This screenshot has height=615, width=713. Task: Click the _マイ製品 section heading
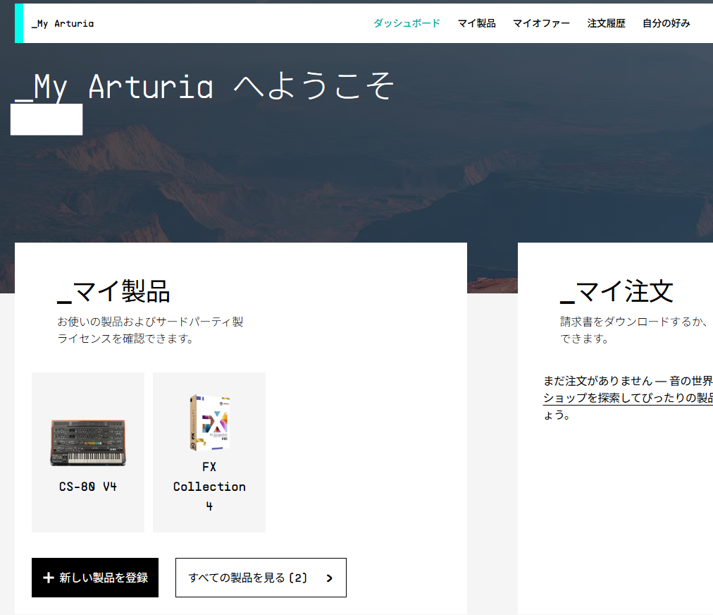tap(113, 292)
